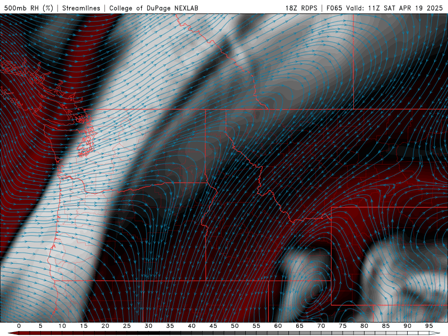Viewport: 448px width, 336px height.
Task: Click the colorbar label "35"
Action: coord(170,326)
